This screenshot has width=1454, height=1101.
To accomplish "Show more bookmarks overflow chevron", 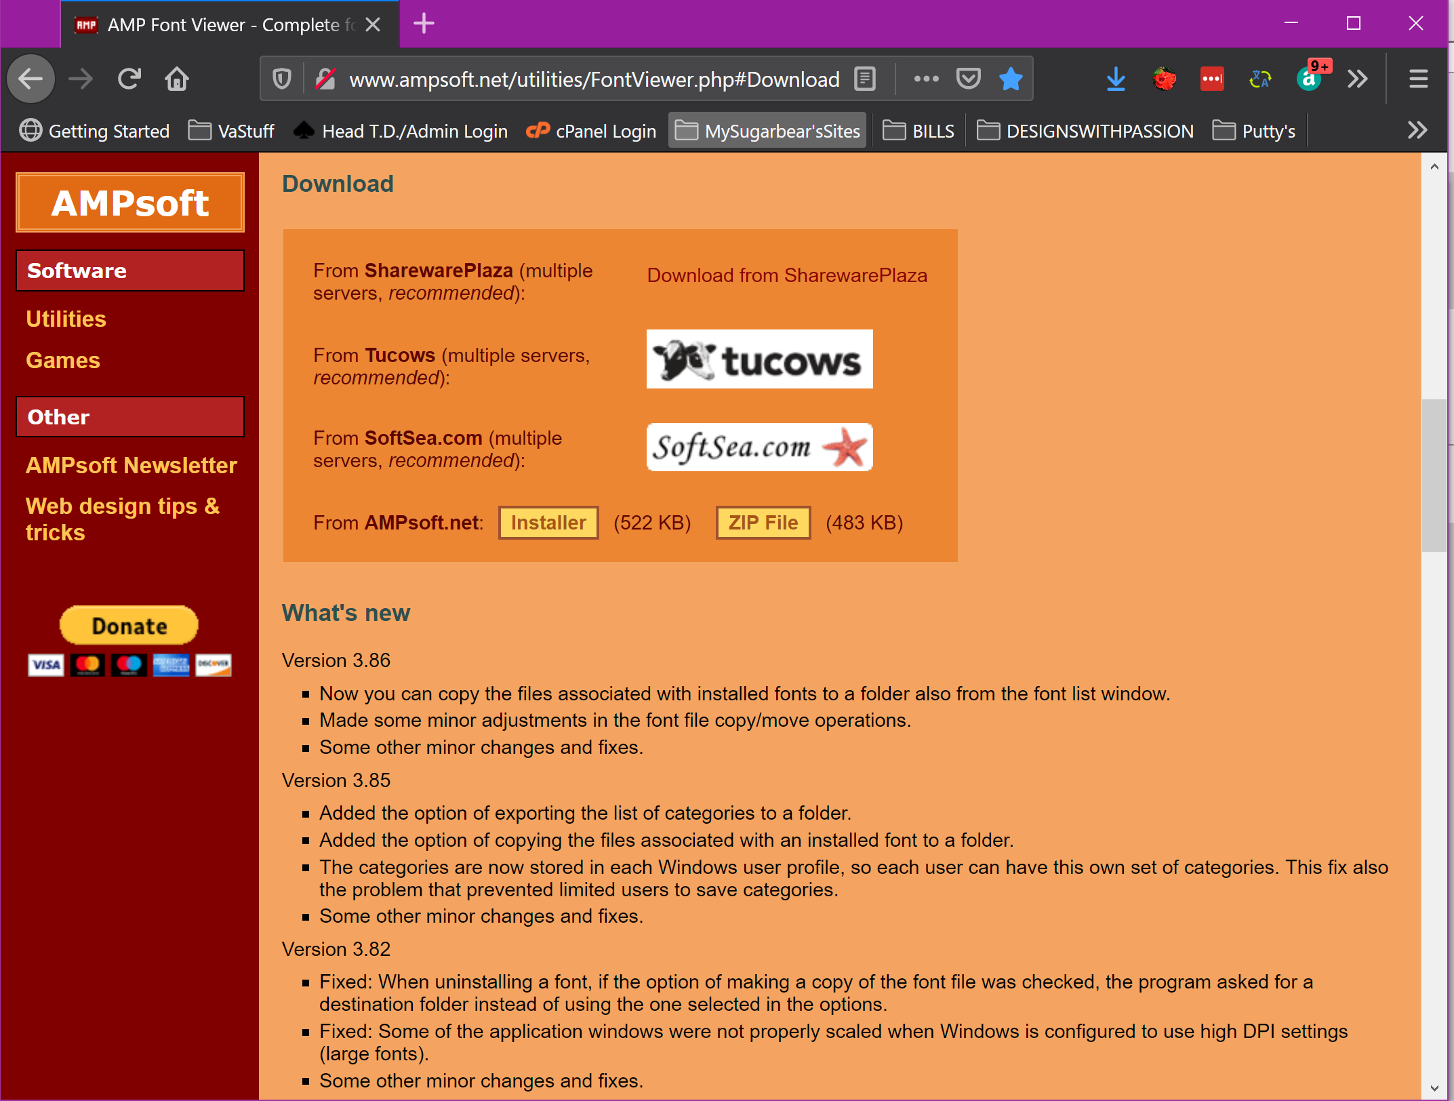I will (1417, 130).
